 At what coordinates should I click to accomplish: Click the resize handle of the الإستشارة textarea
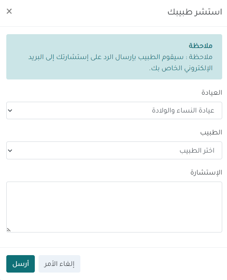(9, 230)
